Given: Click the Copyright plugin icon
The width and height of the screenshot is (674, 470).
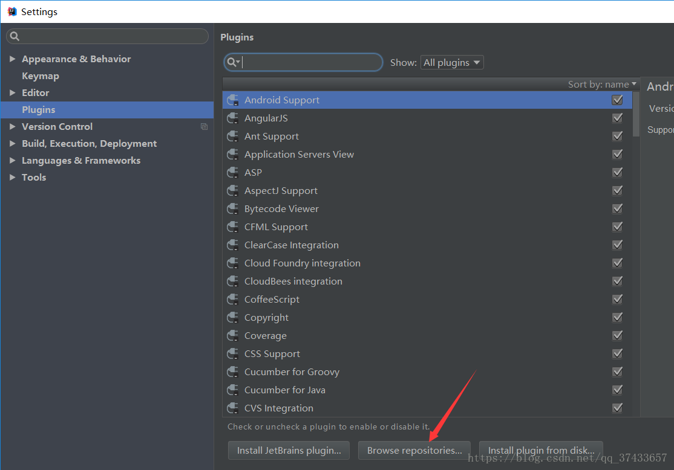Looking at the screenshot, I should (232, 317).
